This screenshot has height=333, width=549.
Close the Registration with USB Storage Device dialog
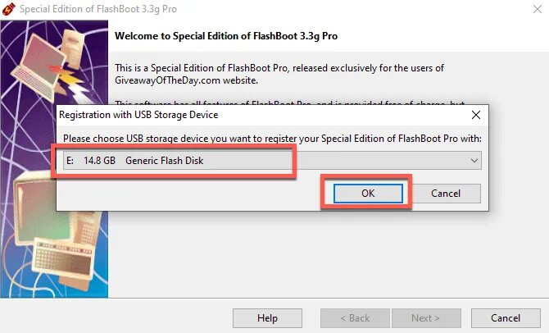[x=475, y=116]
